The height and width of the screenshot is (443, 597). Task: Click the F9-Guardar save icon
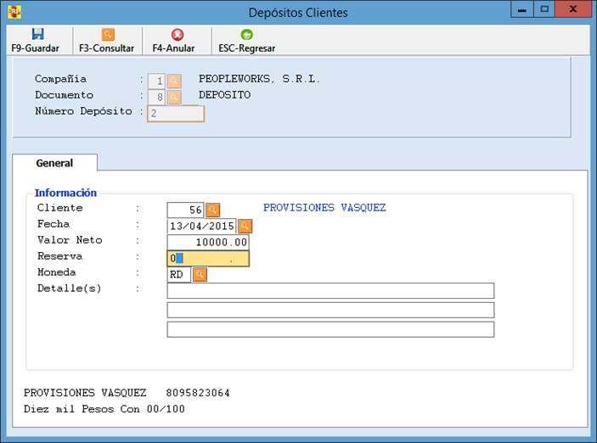37,35
